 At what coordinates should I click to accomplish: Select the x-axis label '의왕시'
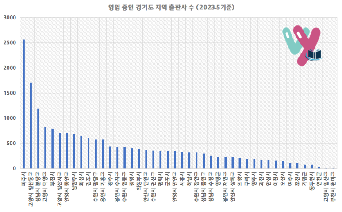[240, 179]
